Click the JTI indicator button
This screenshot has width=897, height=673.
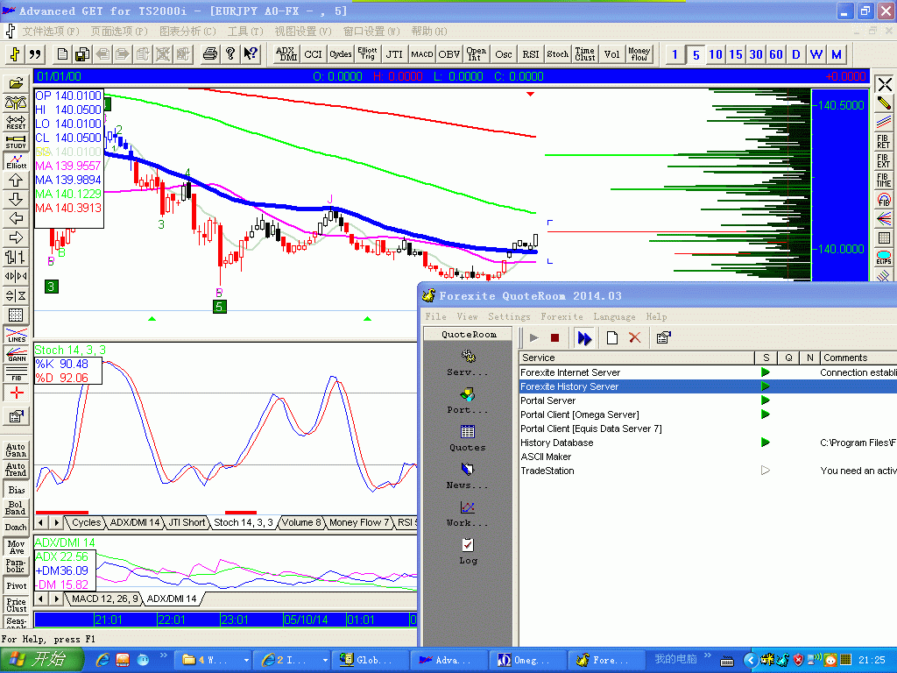coord(394,54)
